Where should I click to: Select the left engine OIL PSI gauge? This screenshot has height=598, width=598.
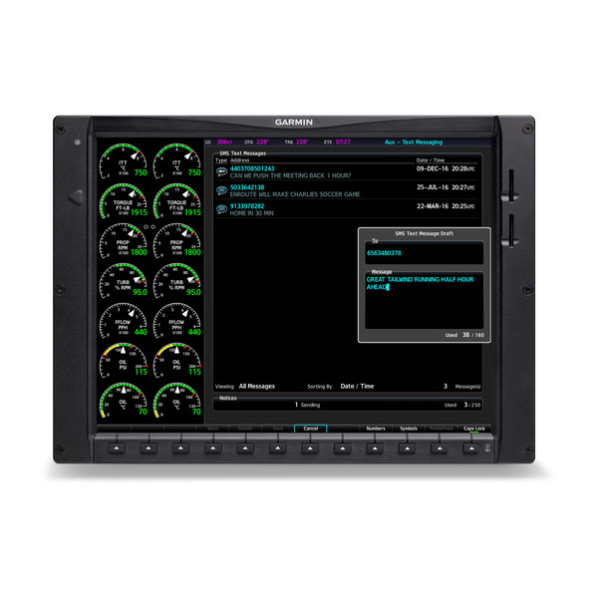click(x=124, y=363)
